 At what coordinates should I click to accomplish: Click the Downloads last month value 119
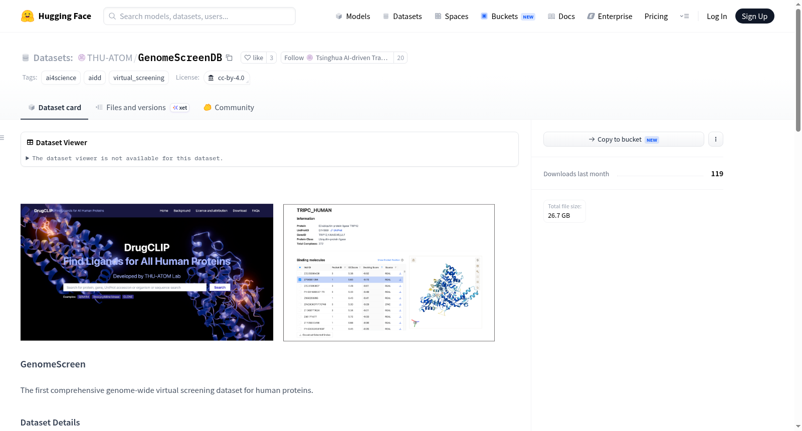point(717,174)
